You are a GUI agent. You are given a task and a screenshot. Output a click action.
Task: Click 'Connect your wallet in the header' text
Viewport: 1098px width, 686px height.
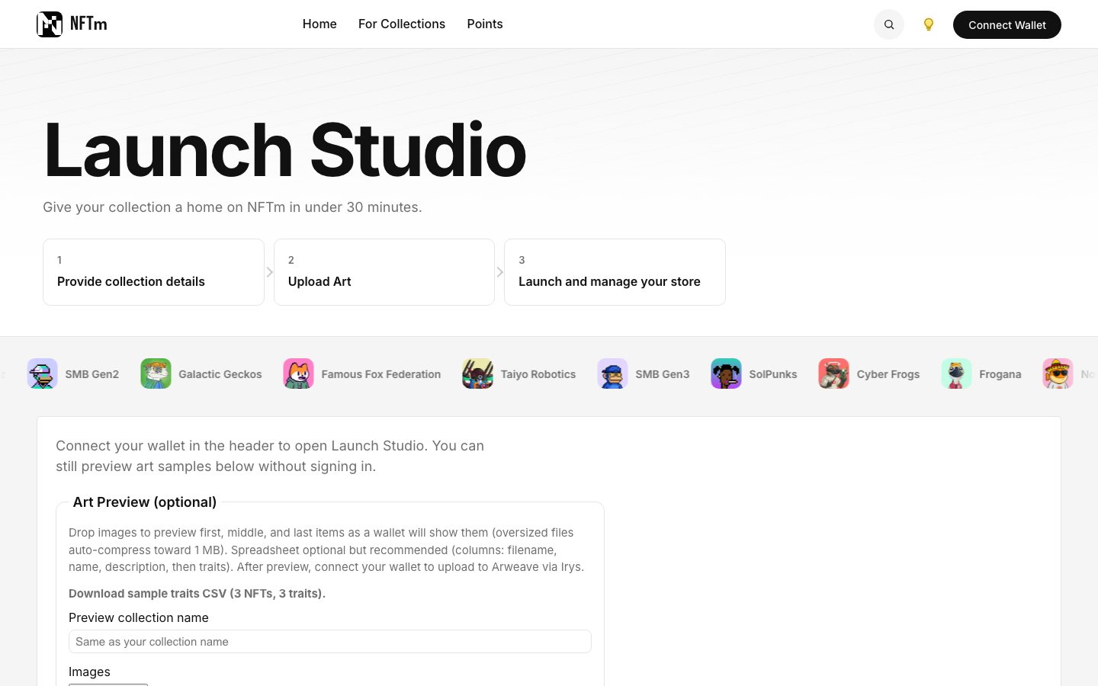[270, 456]
